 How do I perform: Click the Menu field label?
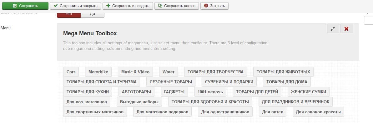click(5, 28)
